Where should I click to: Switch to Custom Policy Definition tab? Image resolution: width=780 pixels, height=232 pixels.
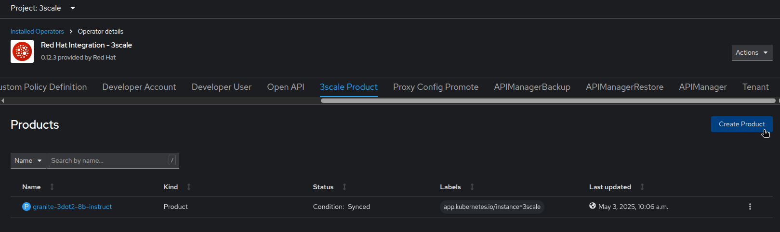point(43,87)
